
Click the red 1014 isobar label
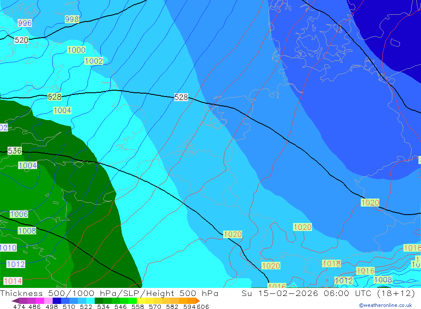[x=13, y=281]
